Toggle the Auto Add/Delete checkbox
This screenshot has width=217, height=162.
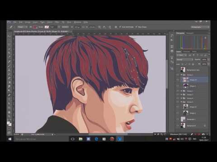point(120,27)
